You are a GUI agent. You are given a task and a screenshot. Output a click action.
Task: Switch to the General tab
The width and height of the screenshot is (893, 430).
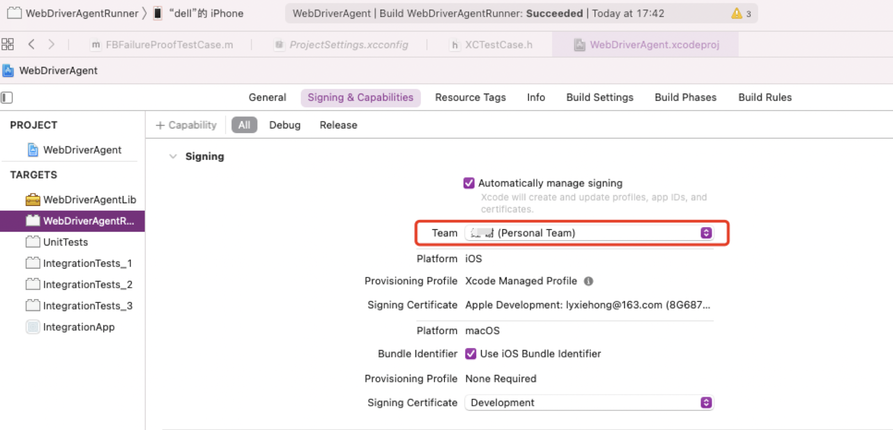(267, 97)
